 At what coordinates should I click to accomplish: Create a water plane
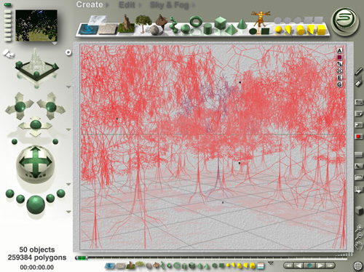pos(88,30)
